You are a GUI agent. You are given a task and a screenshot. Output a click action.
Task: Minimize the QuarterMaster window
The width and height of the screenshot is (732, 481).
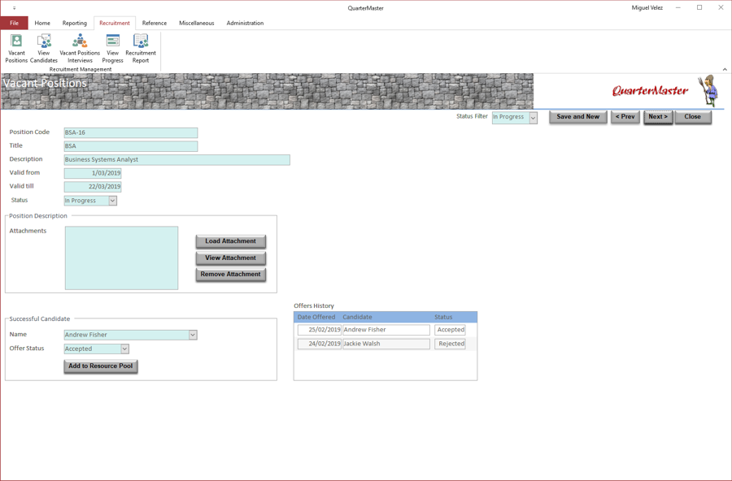[x=678, y=8]
